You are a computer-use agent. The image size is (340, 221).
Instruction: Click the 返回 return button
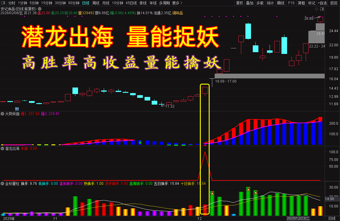coord(334,3)
